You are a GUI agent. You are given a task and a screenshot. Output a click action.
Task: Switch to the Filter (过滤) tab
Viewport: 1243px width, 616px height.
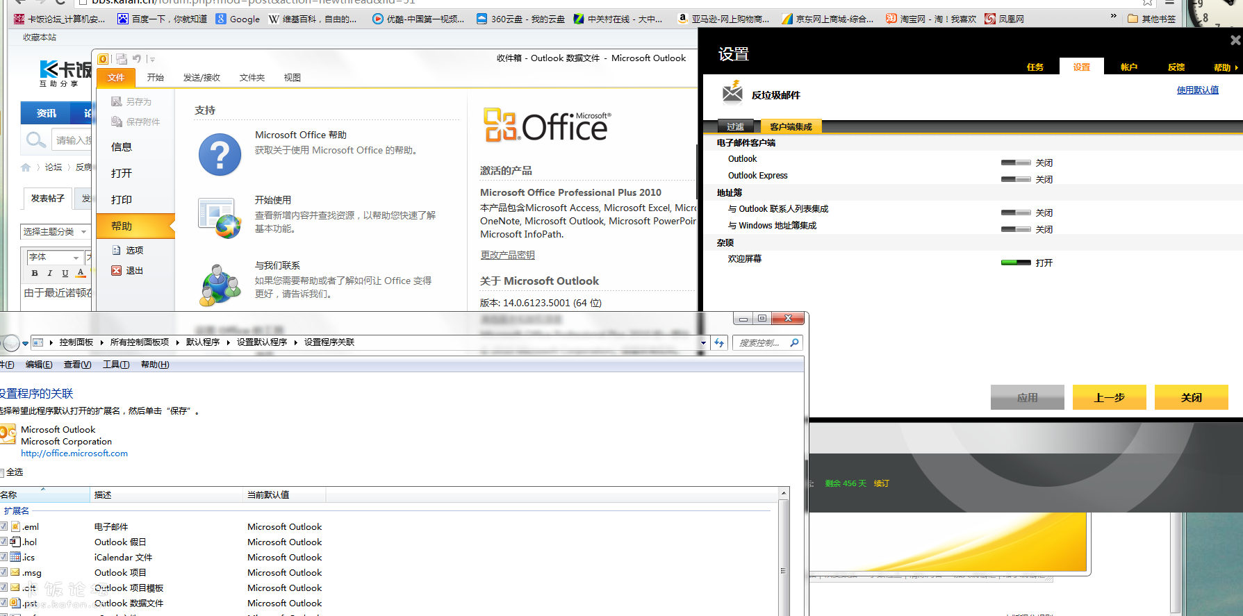click(735, 126)
